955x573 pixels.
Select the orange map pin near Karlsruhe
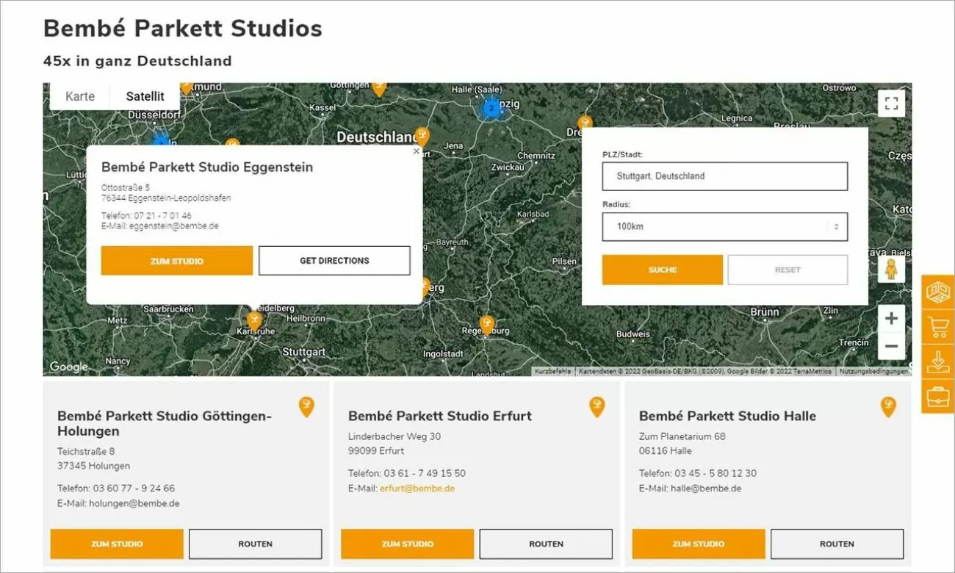point(253,320)
